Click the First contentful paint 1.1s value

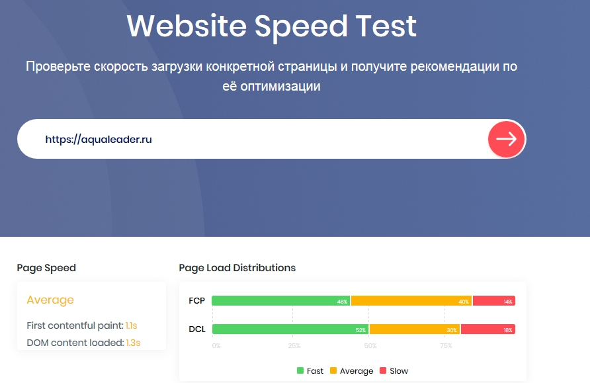tap(132, 325)
